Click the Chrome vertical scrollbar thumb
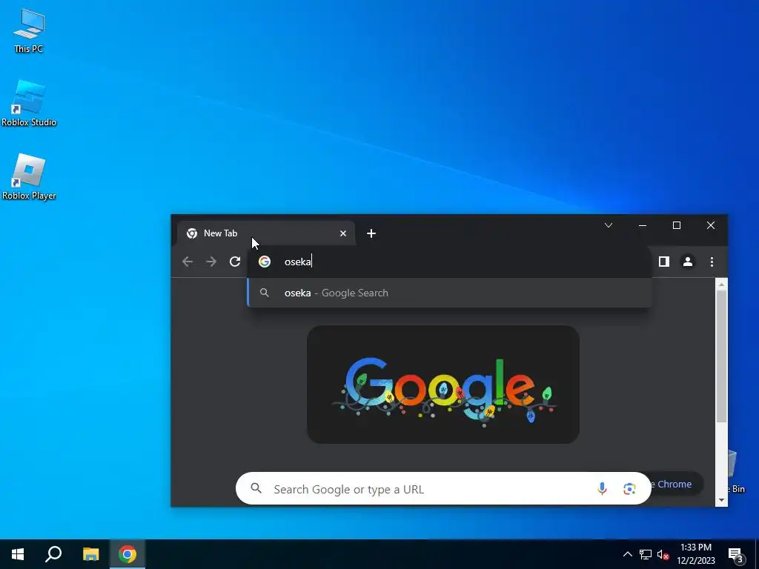 (721, 356)
